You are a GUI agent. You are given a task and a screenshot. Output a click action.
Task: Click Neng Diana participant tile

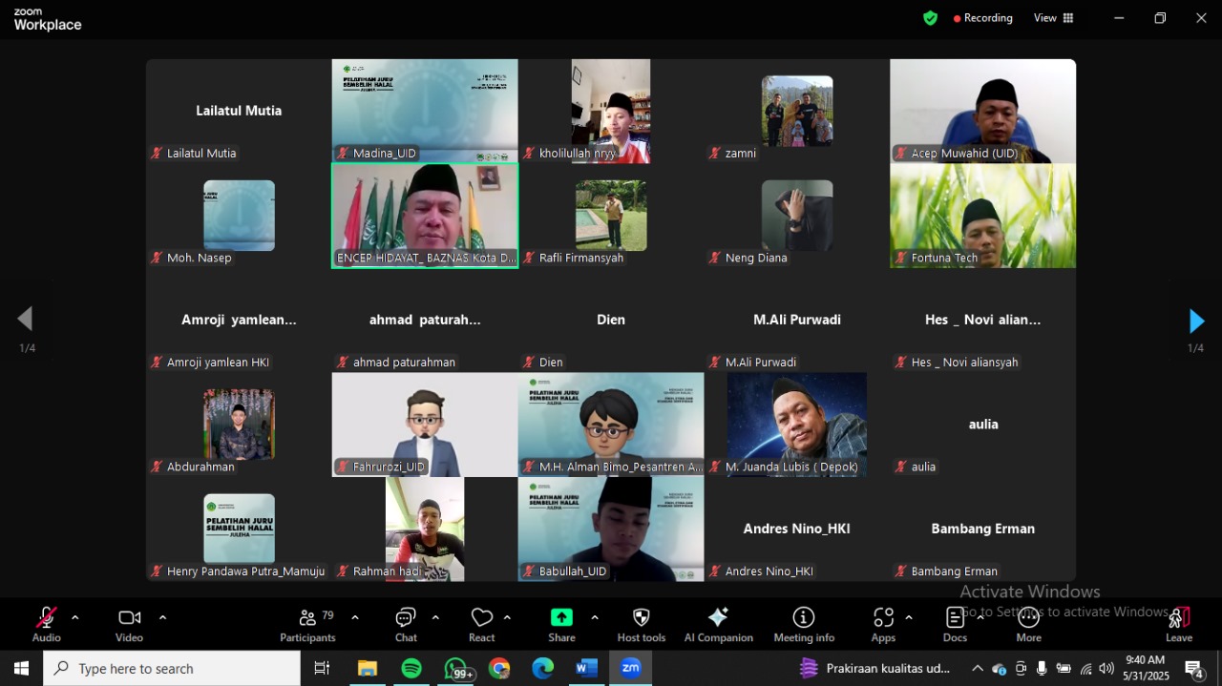(x=797, y=216)
